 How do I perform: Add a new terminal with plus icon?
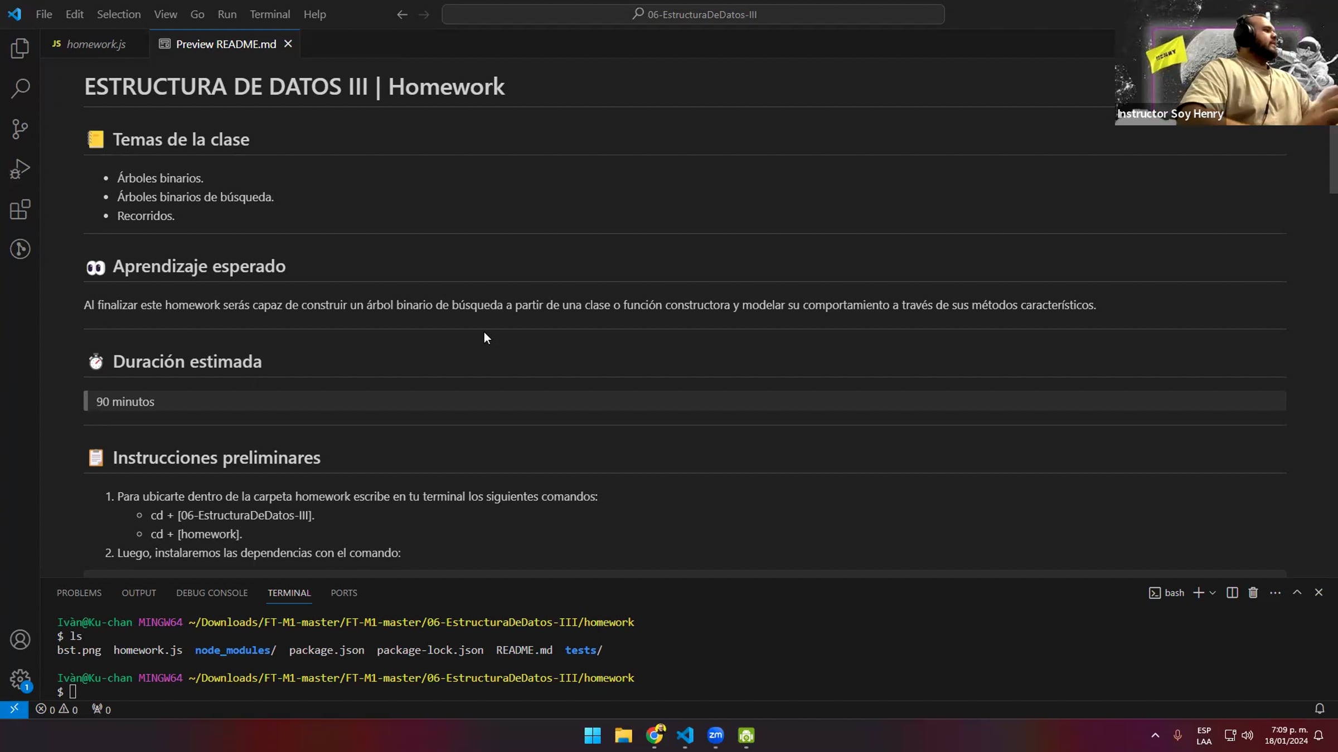[x=1198, y=593]
